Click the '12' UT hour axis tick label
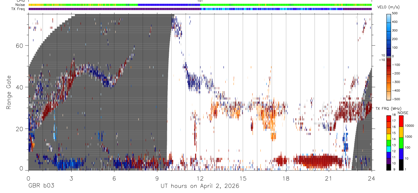This screenshot has height=193, width=418. pos(200,178)
